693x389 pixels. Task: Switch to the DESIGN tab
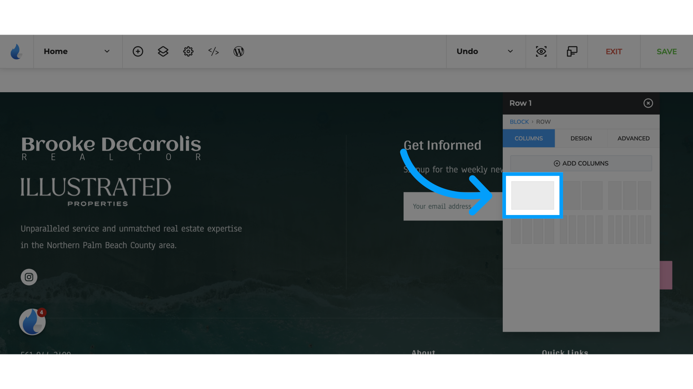[x=581, y=138]
